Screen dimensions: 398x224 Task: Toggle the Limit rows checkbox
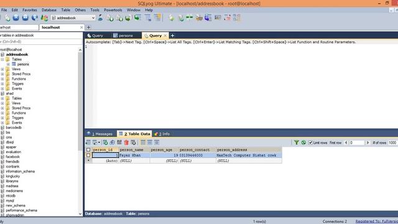coord(310,142)
